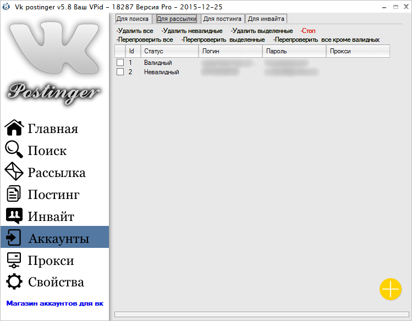Switch to the Для поиска tab
The width and height of the screenshot is (412, 321).
[133, 19]
